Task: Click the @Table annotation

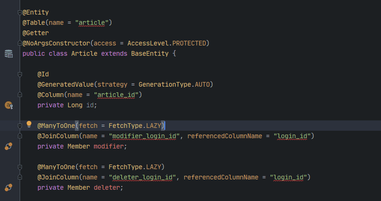Action: click(34, 22)
